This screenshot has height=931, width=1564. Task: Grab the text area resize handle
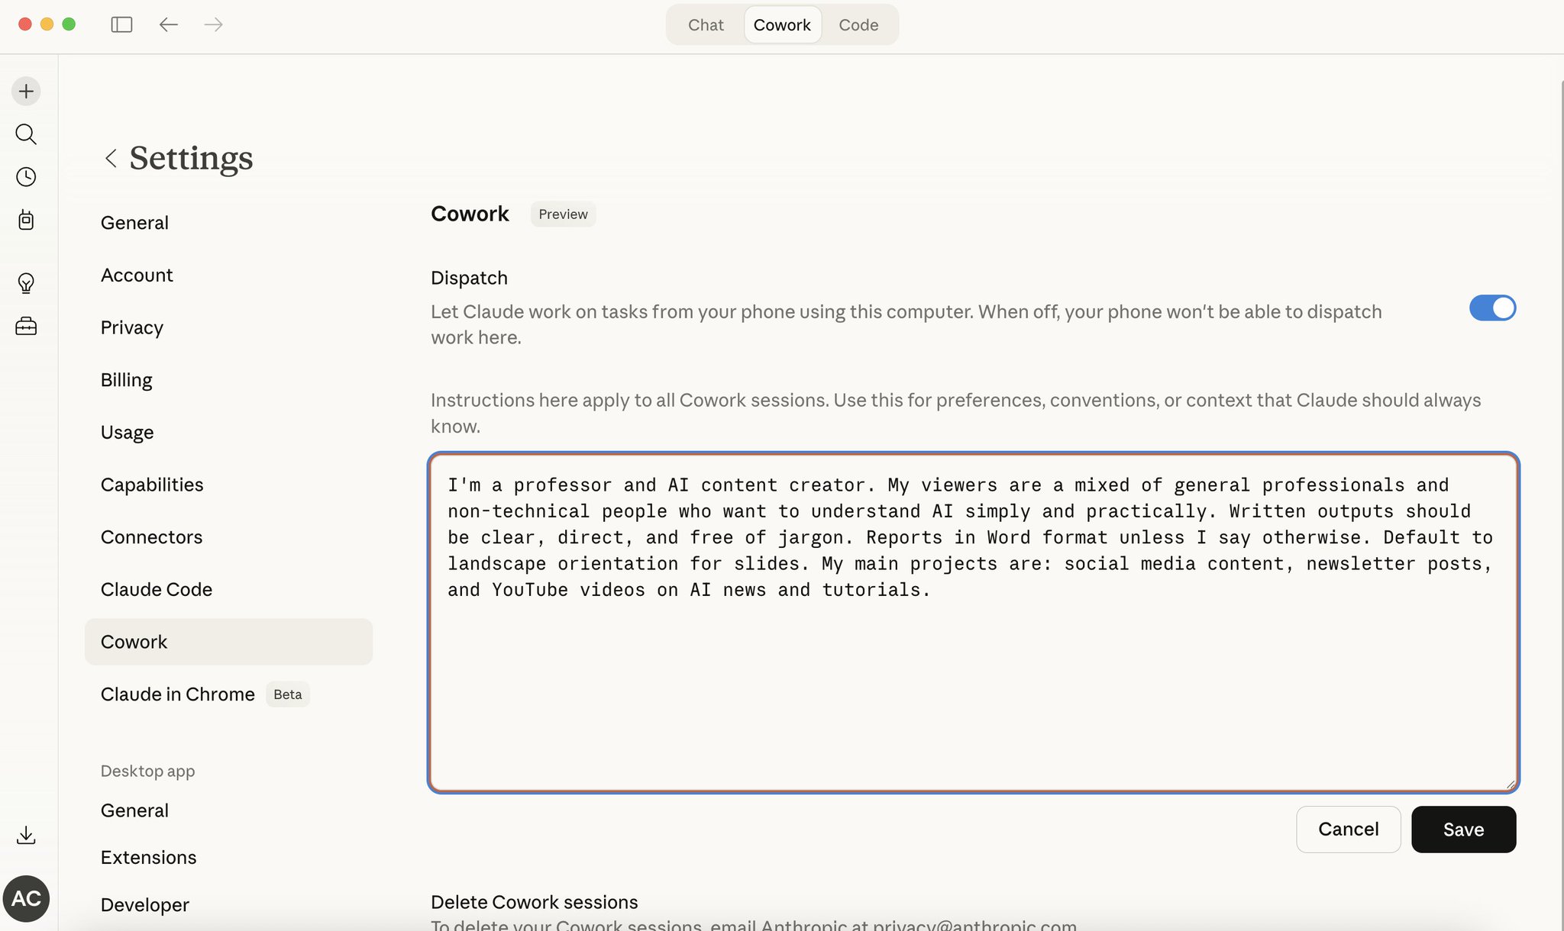pos(1510,784)
